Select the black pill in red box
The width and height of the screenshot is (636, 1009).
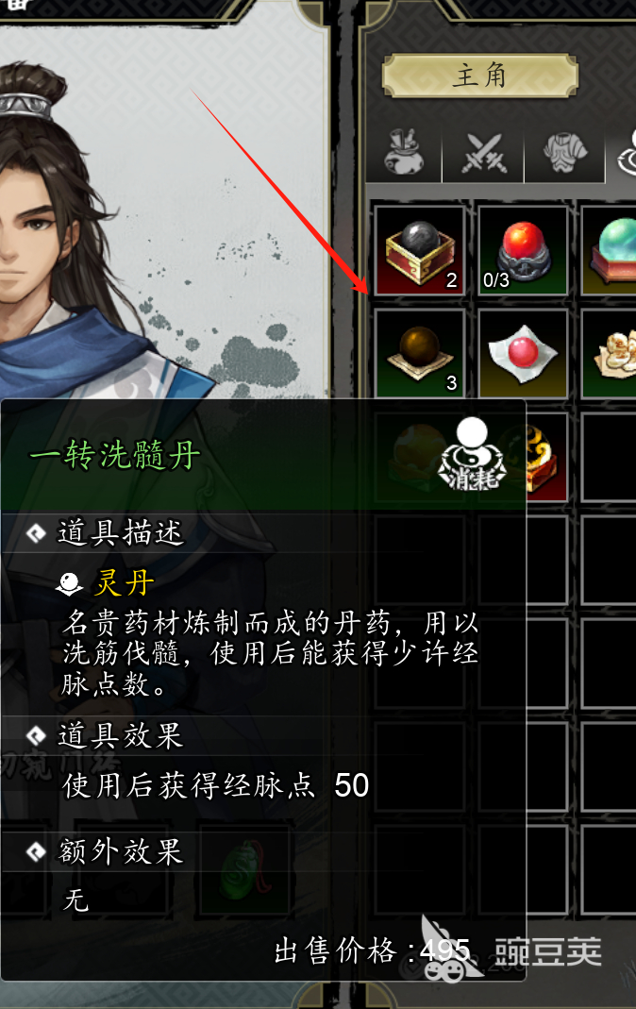pyautogui.click(x=419, y=251)
